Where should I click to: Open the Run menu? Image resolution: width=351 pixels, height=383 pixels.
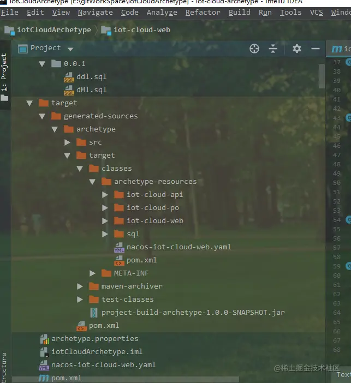click(x=265, y=13)
